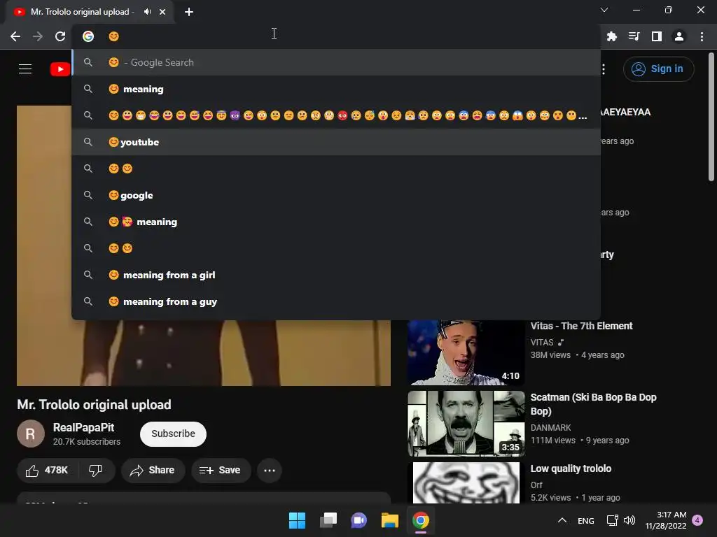The height and width of the screenshot is (537, 717).
Task: Dislike the video
Action: pos(95,471)
